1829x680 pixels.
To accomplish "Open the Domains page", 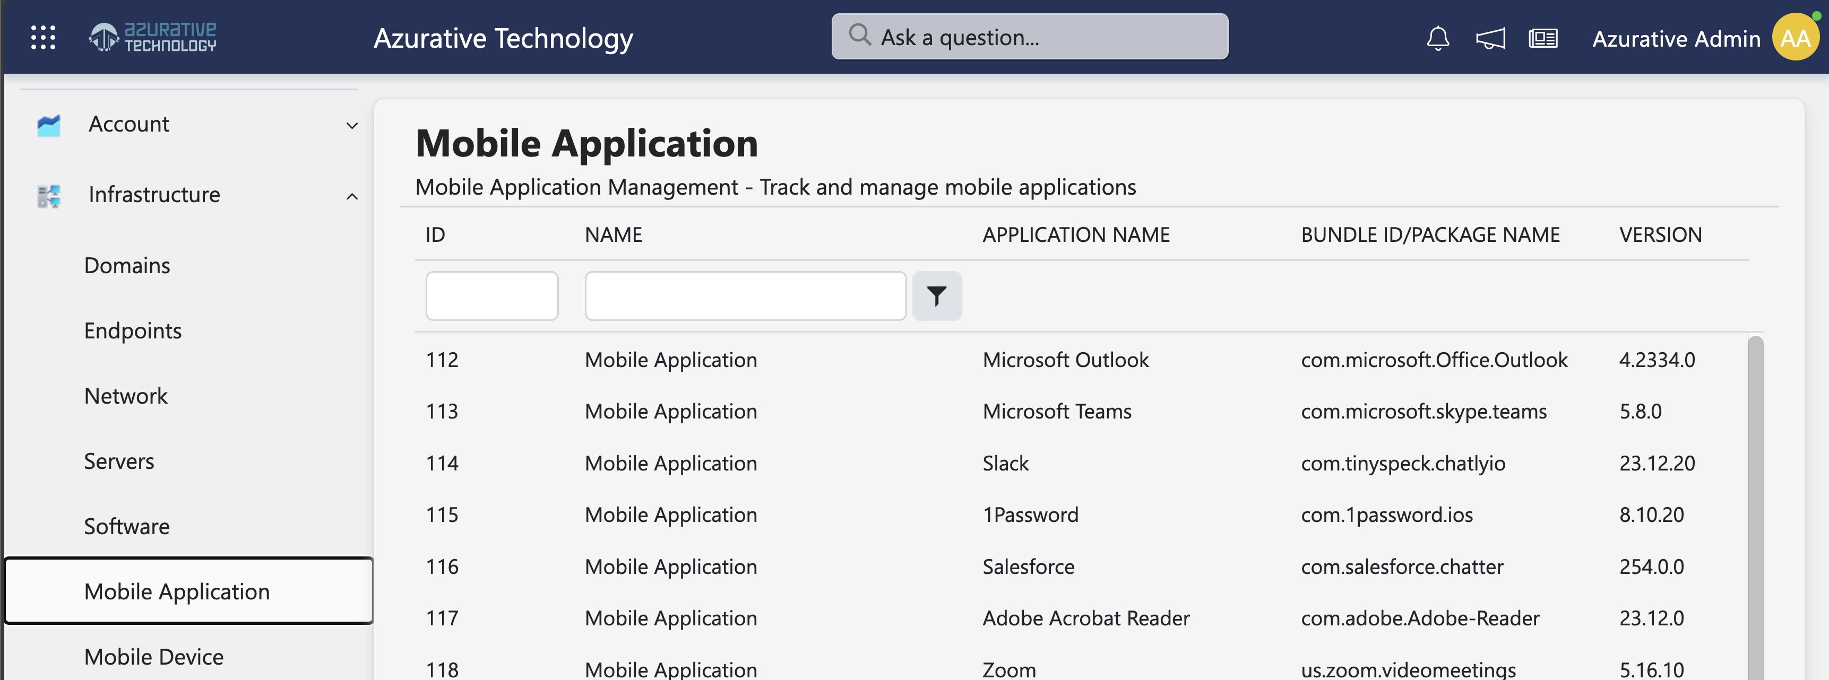I will pyautogui.click(x=126, y=265).
